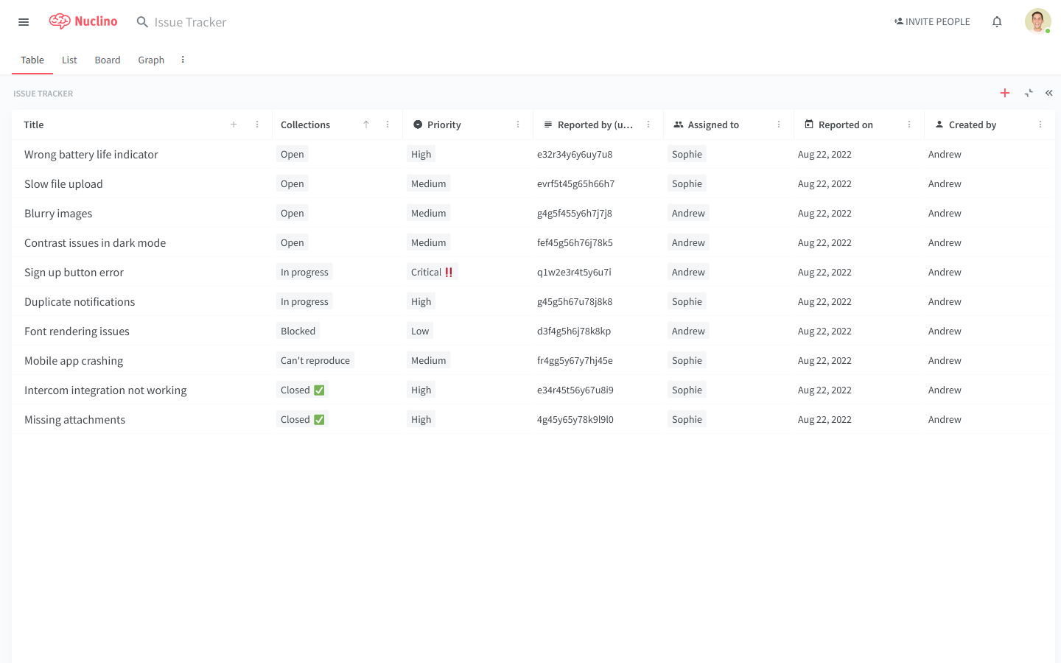1061x663 pixels.
Task: Click the Critical priority tag
Action: [432, 272]
